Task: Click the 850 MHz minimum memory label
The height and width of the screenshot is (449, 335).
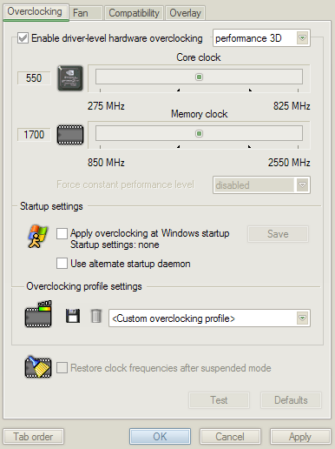Action: point(106,163)
